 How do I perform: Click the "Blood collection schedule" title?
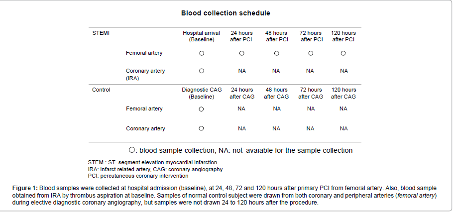[x=226, y=13]
